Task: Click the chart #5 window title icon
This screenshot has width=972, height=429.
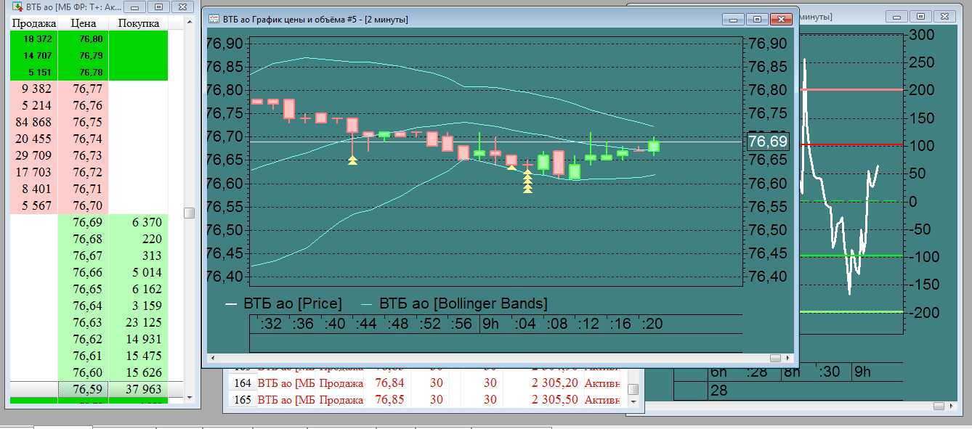Action: [x=214, y=19]
